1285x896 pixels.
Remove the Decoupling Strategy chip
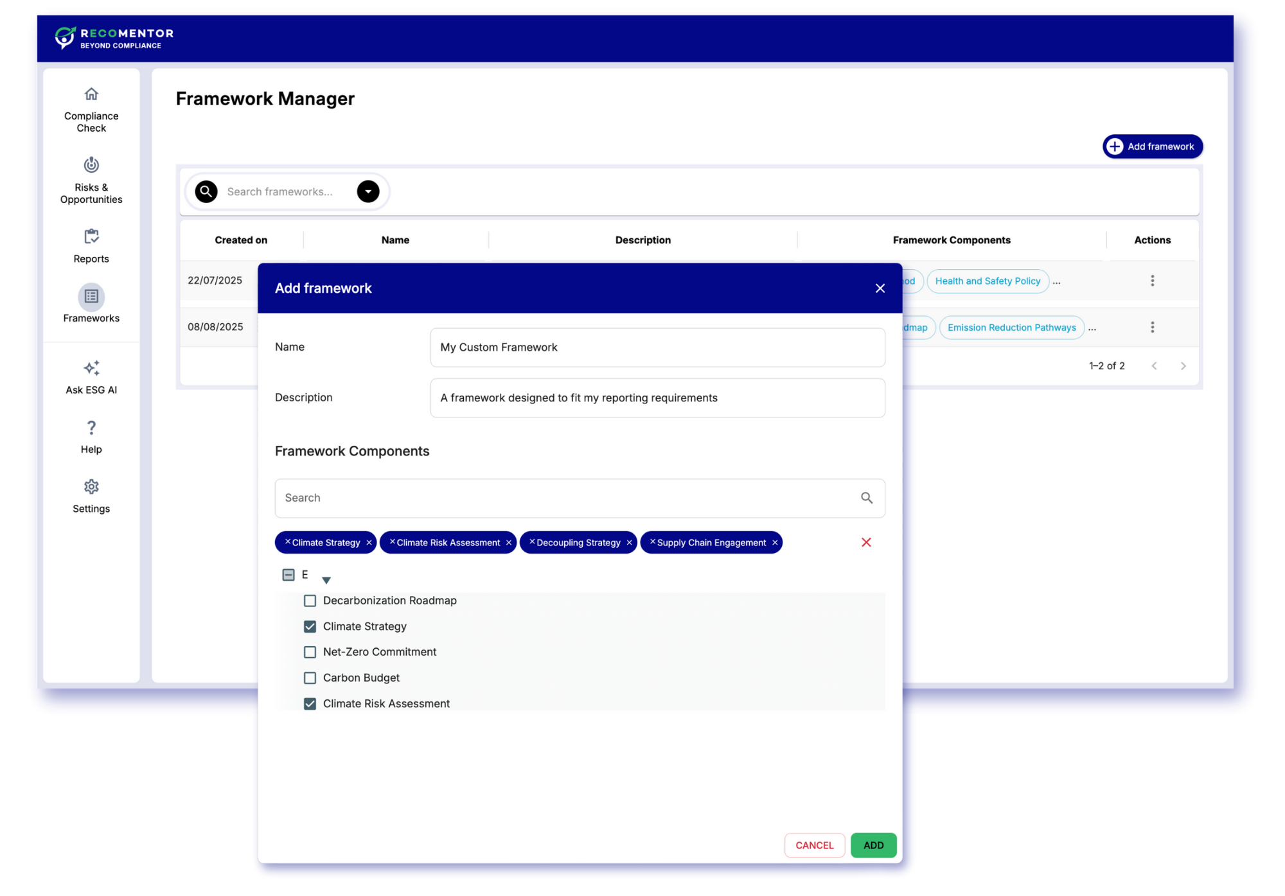629,543
